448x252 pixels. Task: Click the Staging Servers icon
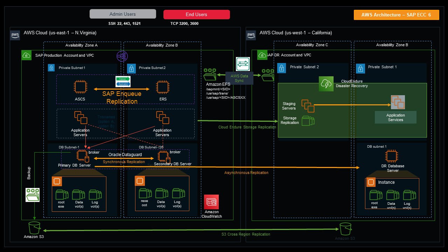click(x=308, y=106)
